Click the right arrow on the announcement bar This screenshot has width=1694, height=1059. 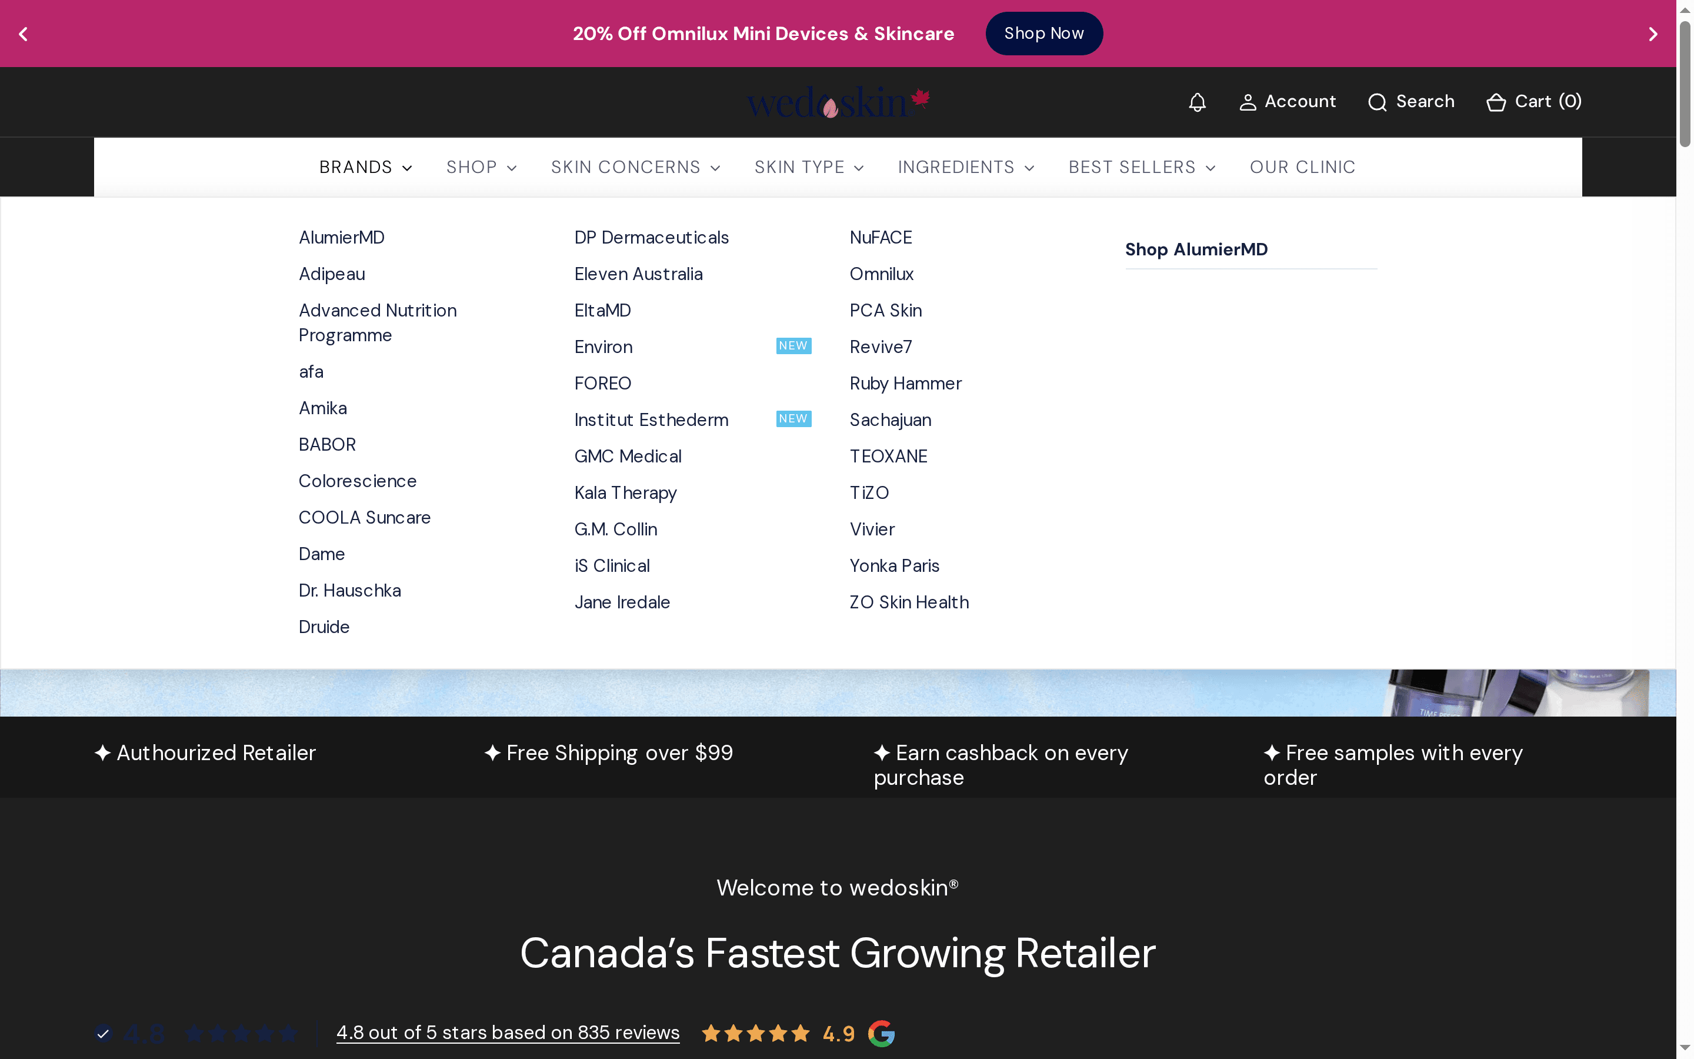click(x=1654, y=33)
